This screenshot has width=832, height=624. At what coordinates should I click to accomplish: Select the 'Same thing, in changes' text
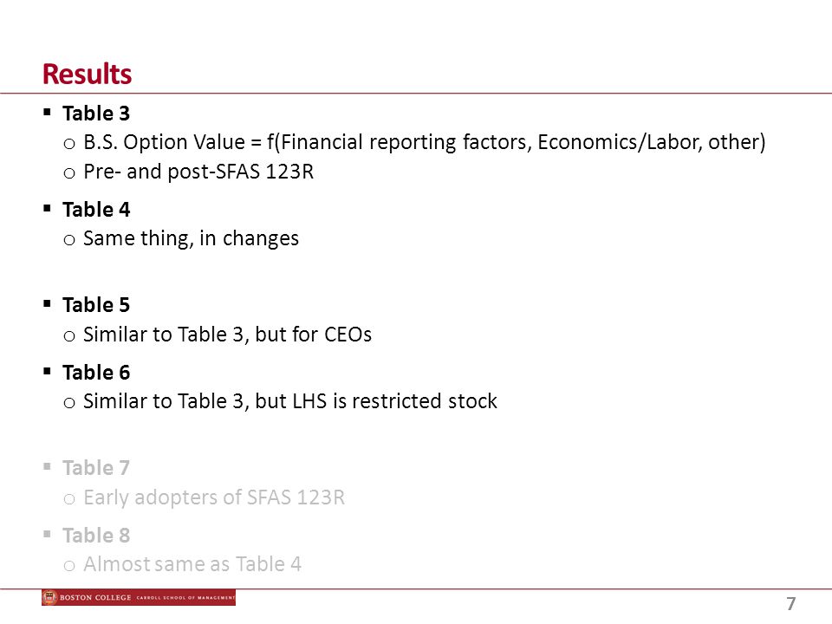[x=191, y=239]
